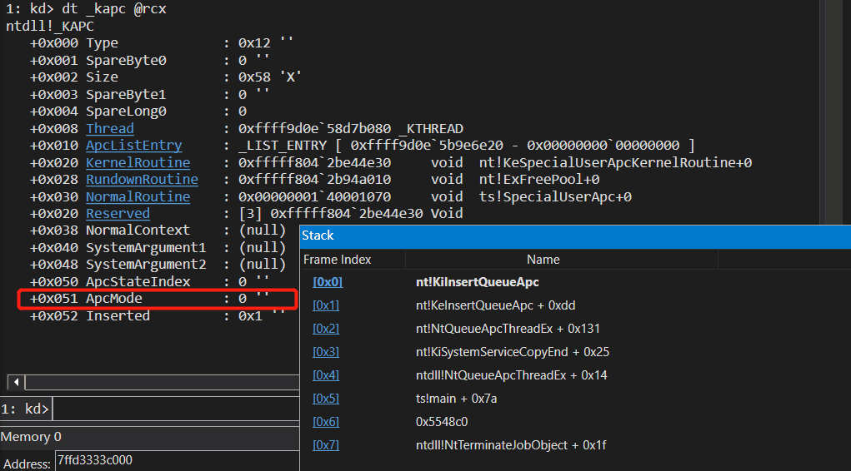Image resolution: width=851 pixels, height=471 pixels.
Task: Click the Size field with 0x58 value
Action: [x=166, y=77]
